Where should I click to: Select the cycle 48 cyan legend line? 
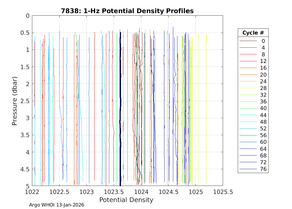click(x=248, y=122)
